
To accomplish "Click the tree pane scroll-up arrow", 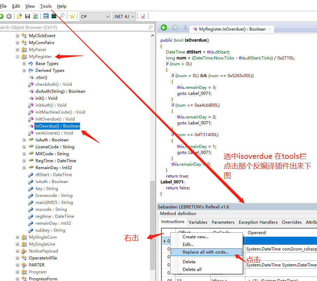I will [x=152, y=35].
